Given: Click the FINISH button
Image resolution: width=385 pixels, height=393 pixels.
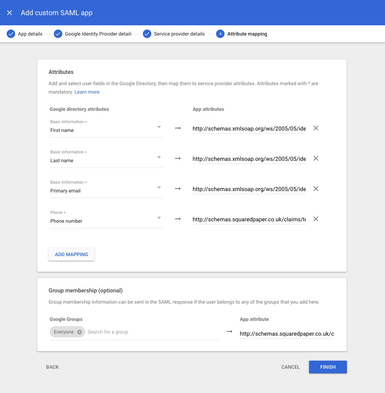Looking at the screenshot, I should (328, 367).
